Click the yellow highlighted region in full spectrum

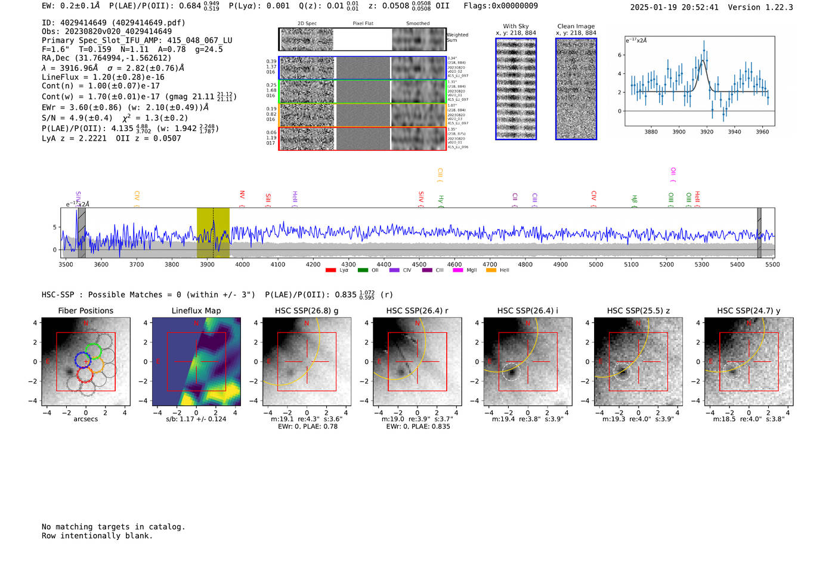[x=213, y=233]
